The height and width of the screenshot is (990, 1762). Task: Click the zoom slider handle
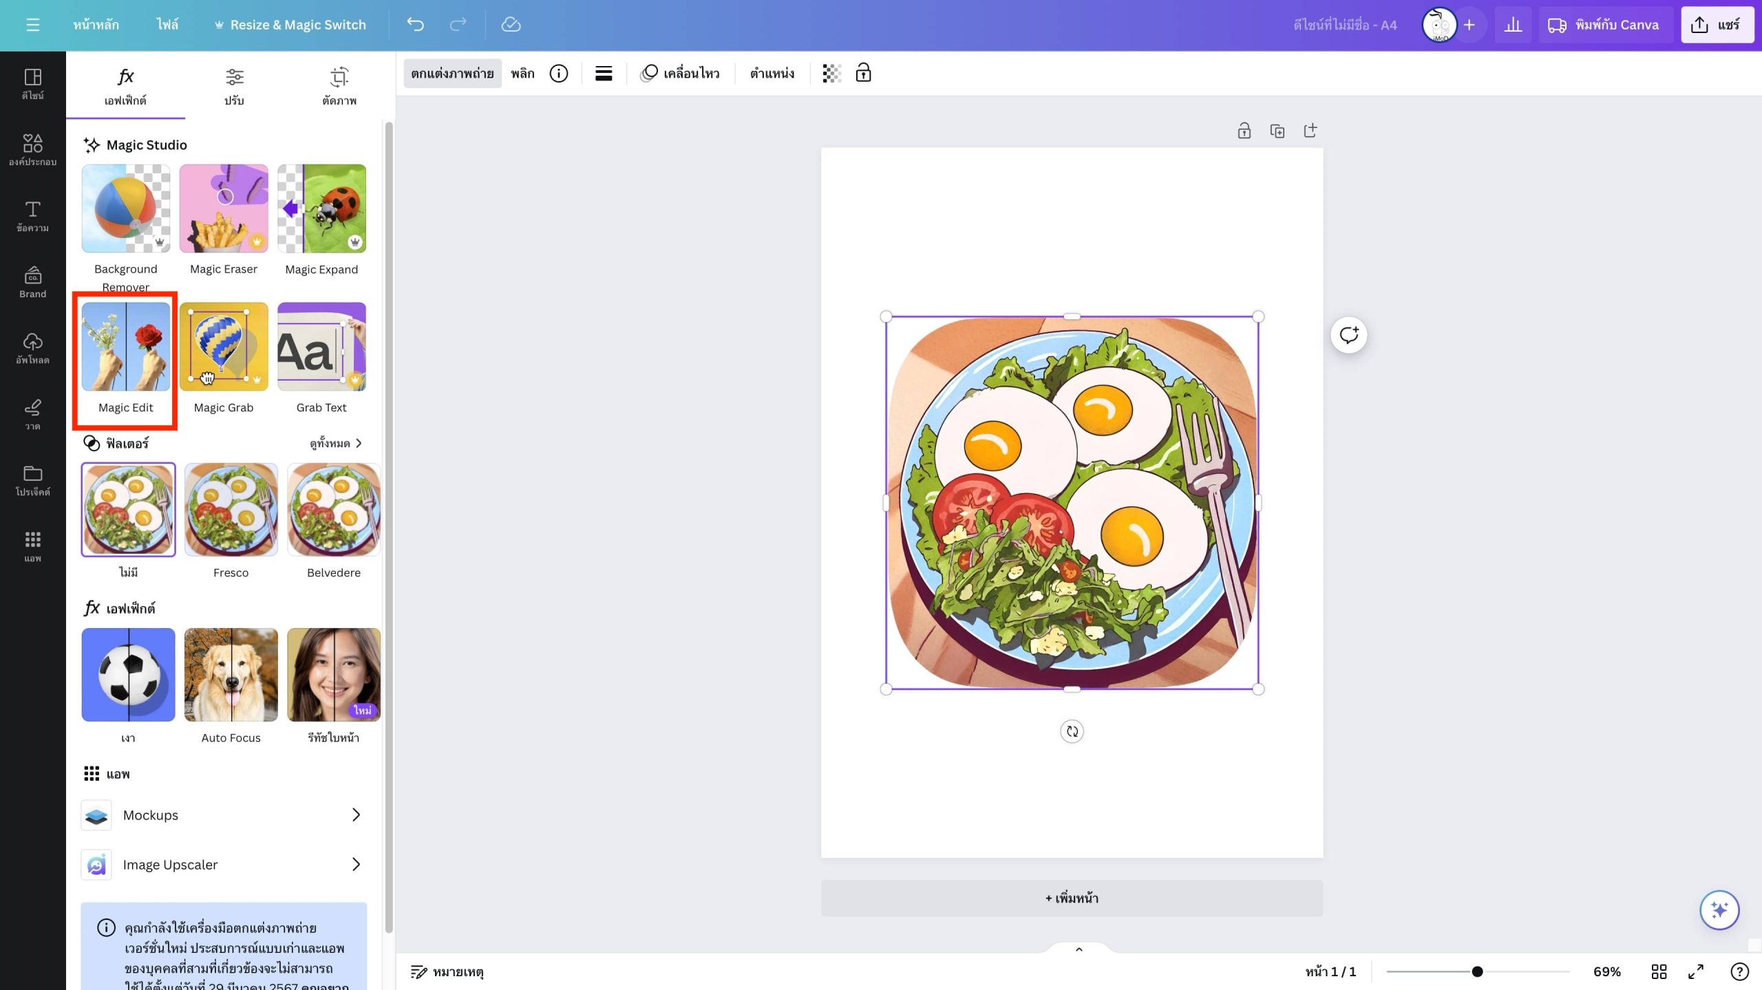pos(1477,971)
